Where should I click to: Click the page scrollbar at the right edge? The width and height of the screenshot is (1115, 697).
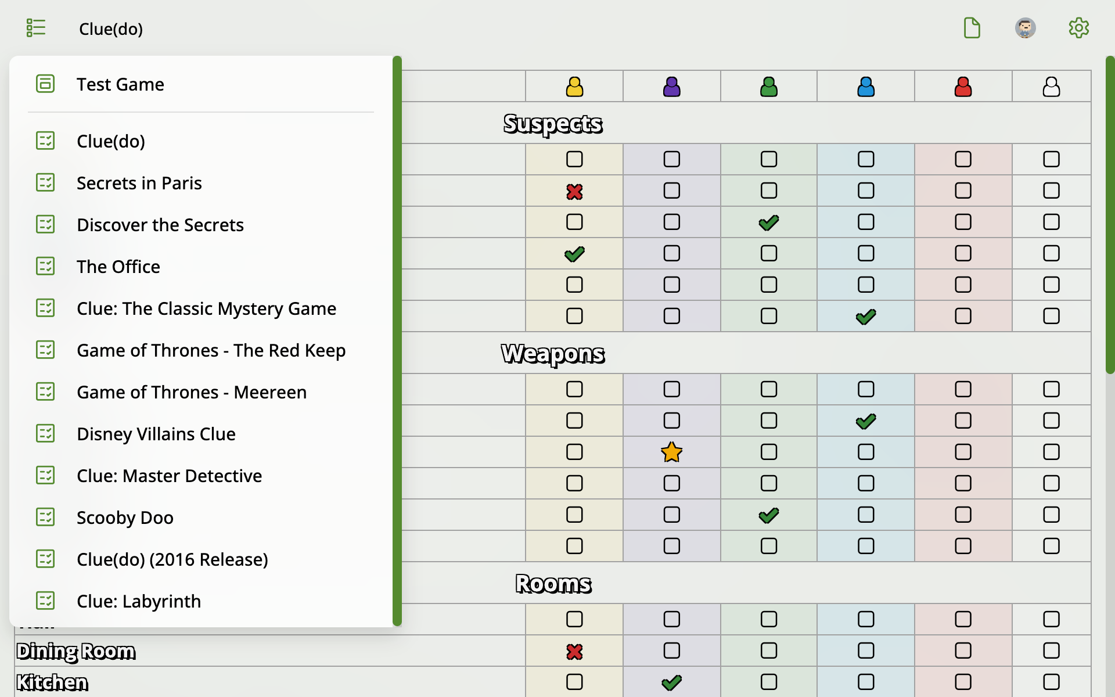pyautogui.click(x=1110, y=215)
